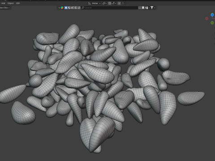The width and height of the screenshot is (215, 161).
Task: Click the multicolor editor type icon
Action: pos(62,8)
